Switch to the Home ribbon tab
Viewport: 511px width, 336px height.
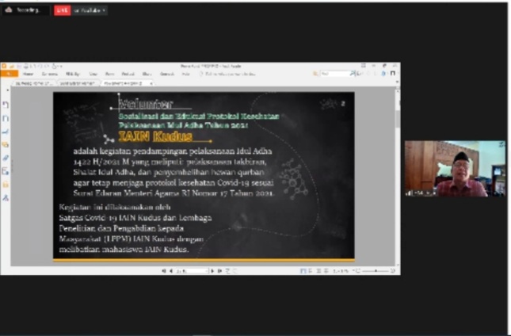[x=28, y=74]
